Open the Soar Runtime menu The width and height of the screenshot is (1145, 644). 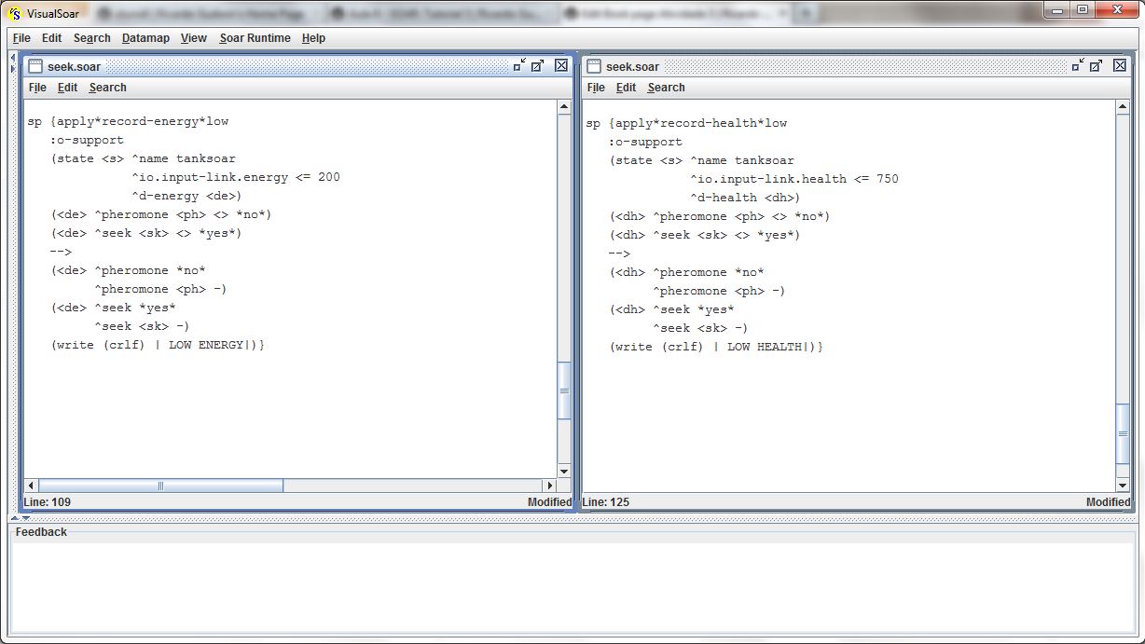point(255,38)
